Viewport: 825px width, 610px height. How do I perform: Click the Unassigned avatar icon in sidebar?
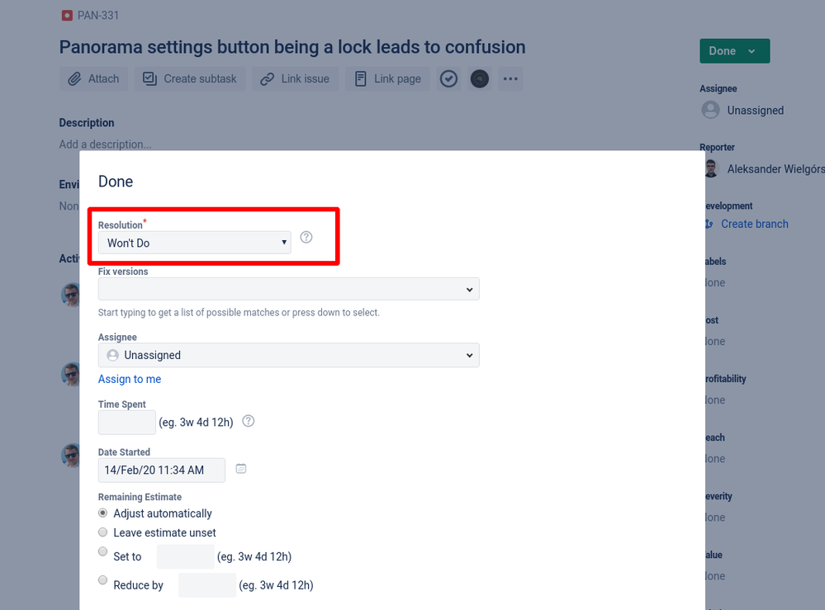click(711, 110)
